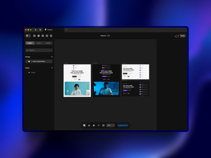Click the home icon in window tab bar
The width and height of the screenshot is (211, 158).
click(x=35, y=30)
